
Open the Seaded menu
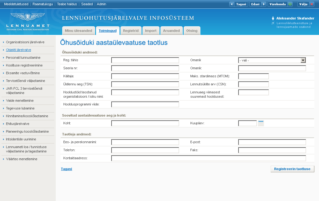click(x=87, y=4)
